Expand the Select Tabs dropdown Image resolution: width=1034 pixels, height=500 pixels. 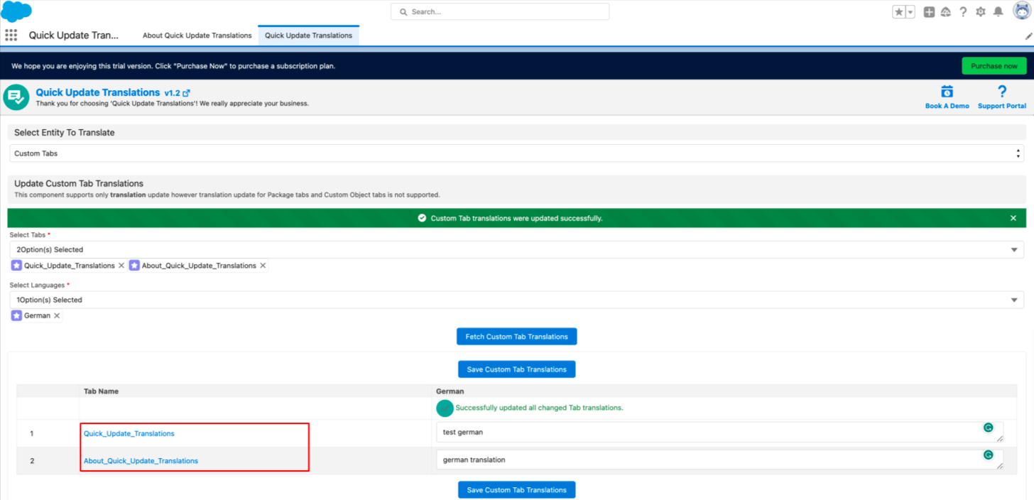tap(517, 250)
